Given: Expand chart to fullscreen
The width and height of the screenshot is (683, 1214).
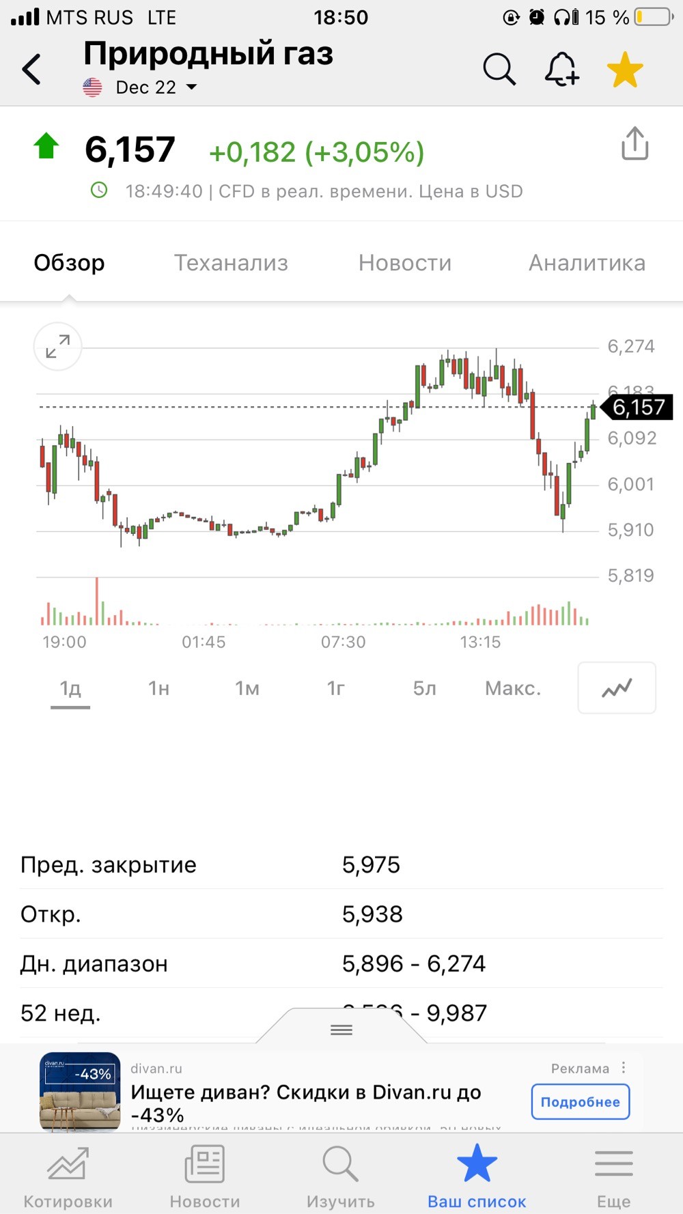Looking at the screenshot, I should pos(58,346).
